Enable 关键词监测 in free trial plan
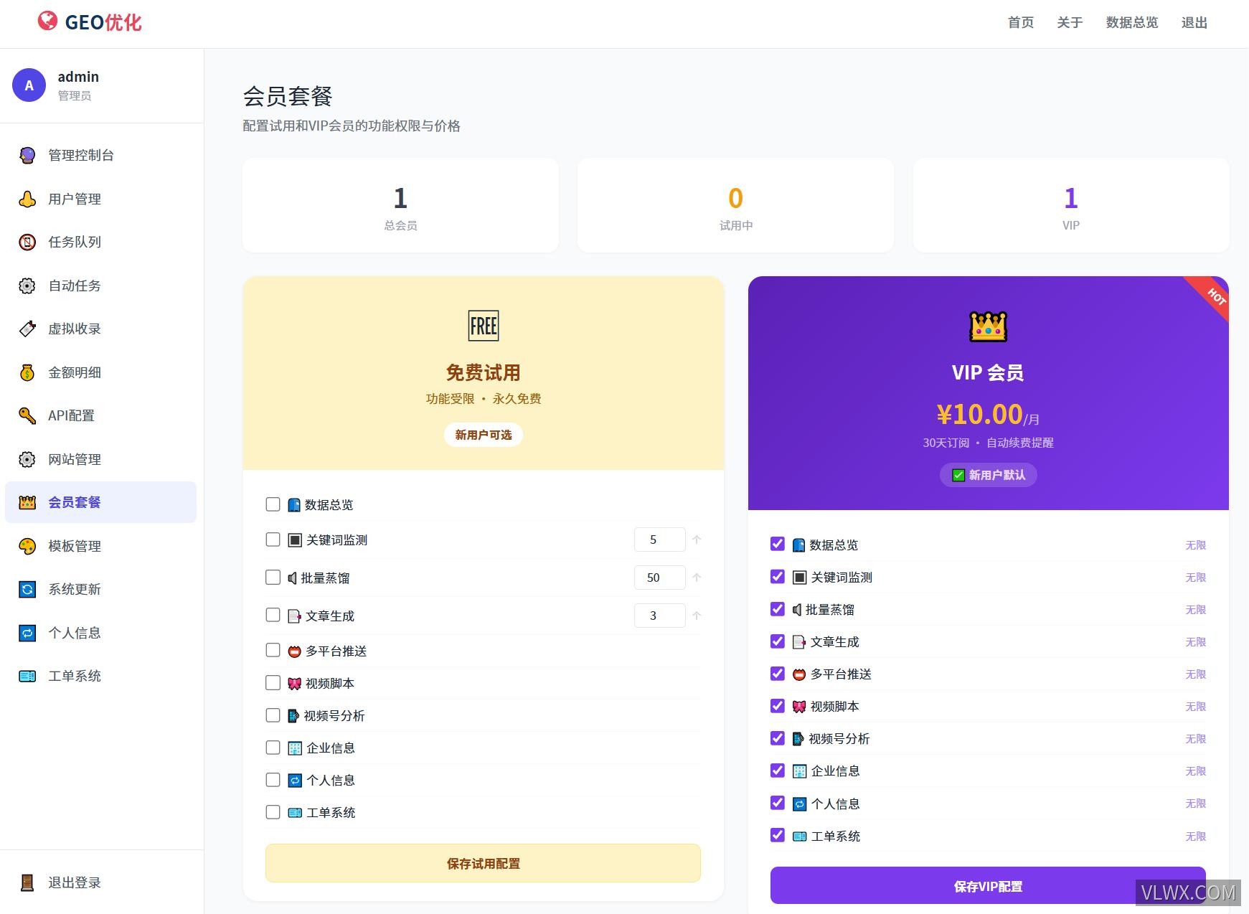The height and width of the screenshot is (914, 1249). click(273, 540)
